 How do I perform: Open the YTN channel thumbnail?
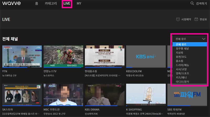(x=22, y=56)
